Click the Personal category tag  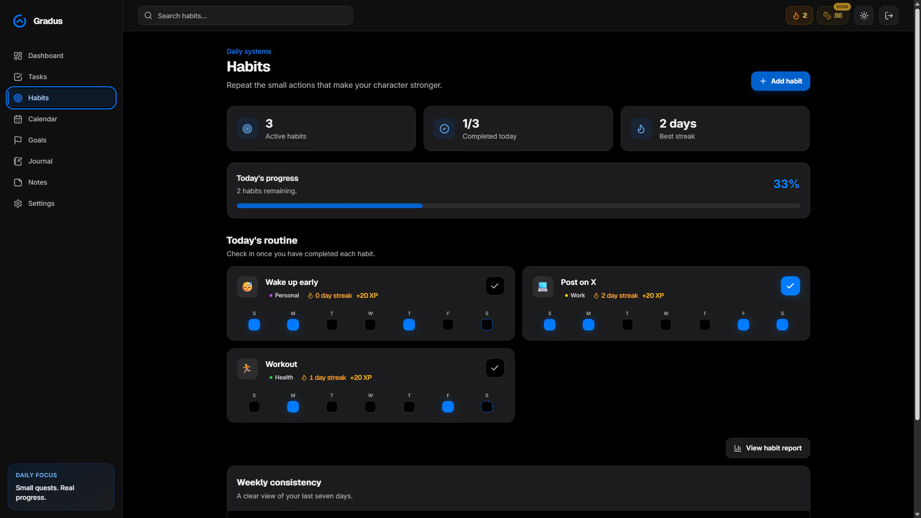[x=284, y=295]
